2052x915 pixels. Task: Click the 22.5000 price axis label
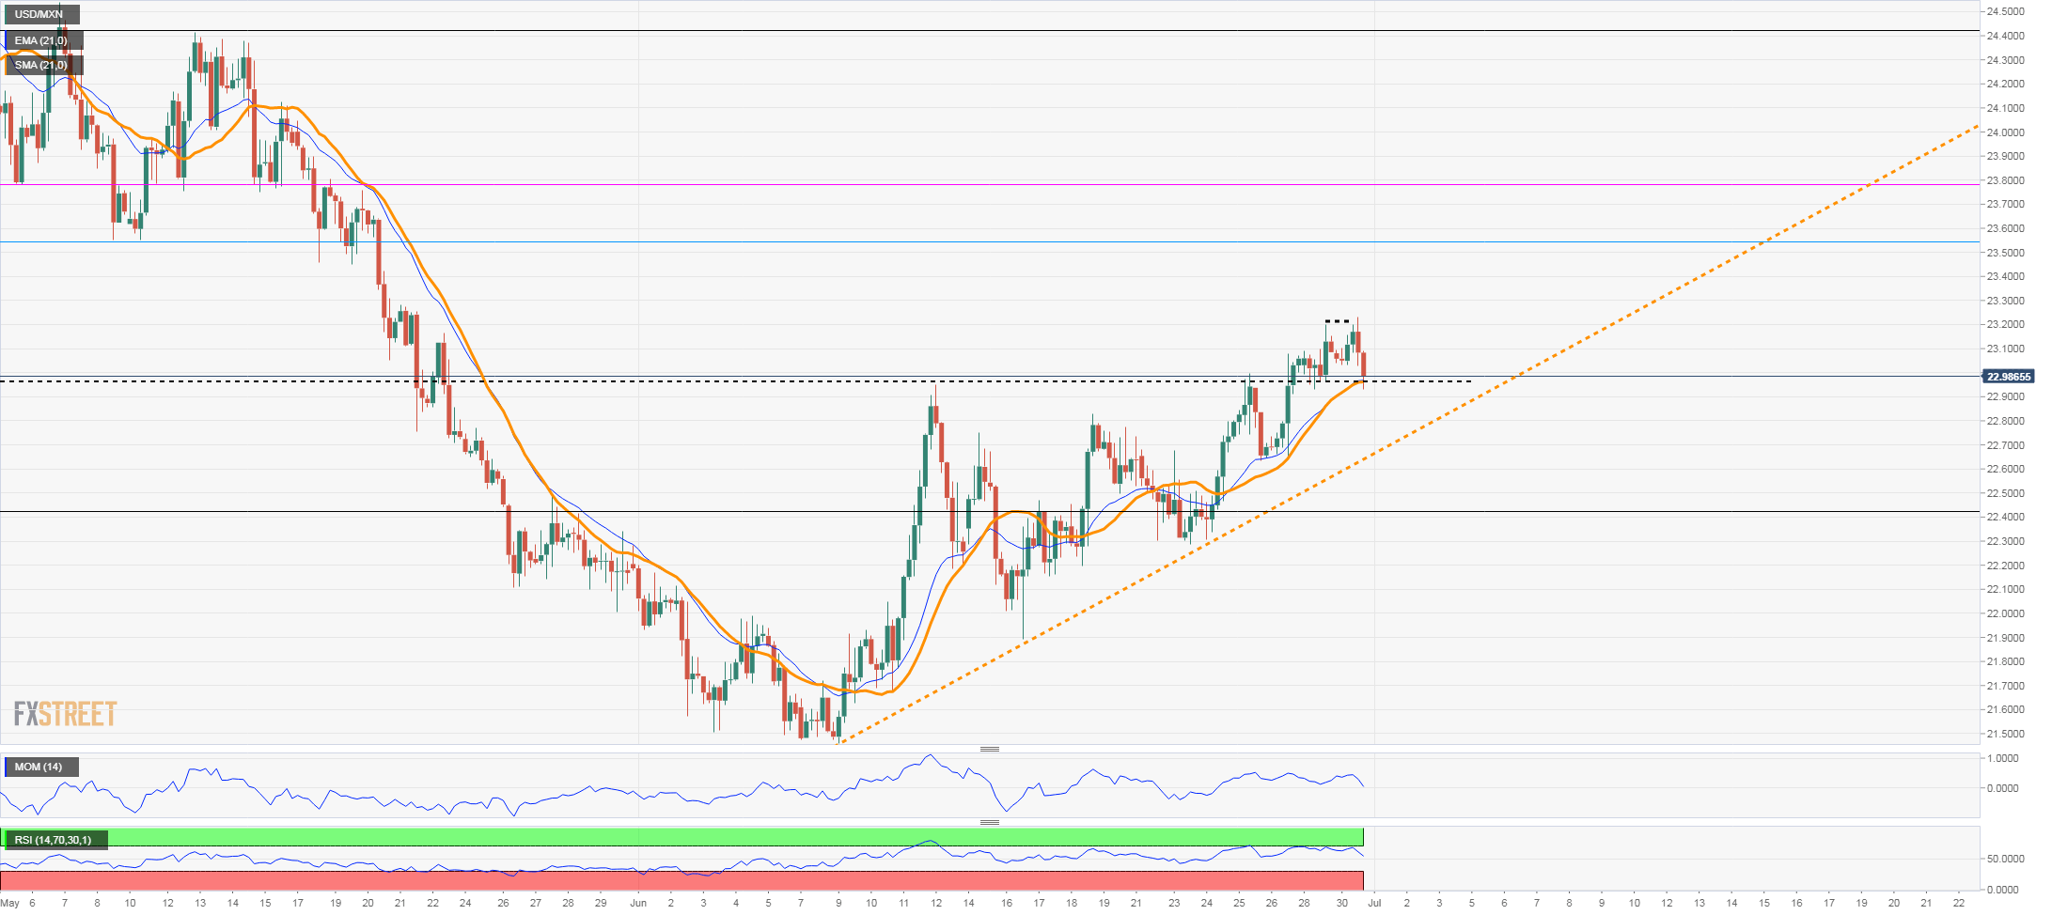coord(2005,493)
